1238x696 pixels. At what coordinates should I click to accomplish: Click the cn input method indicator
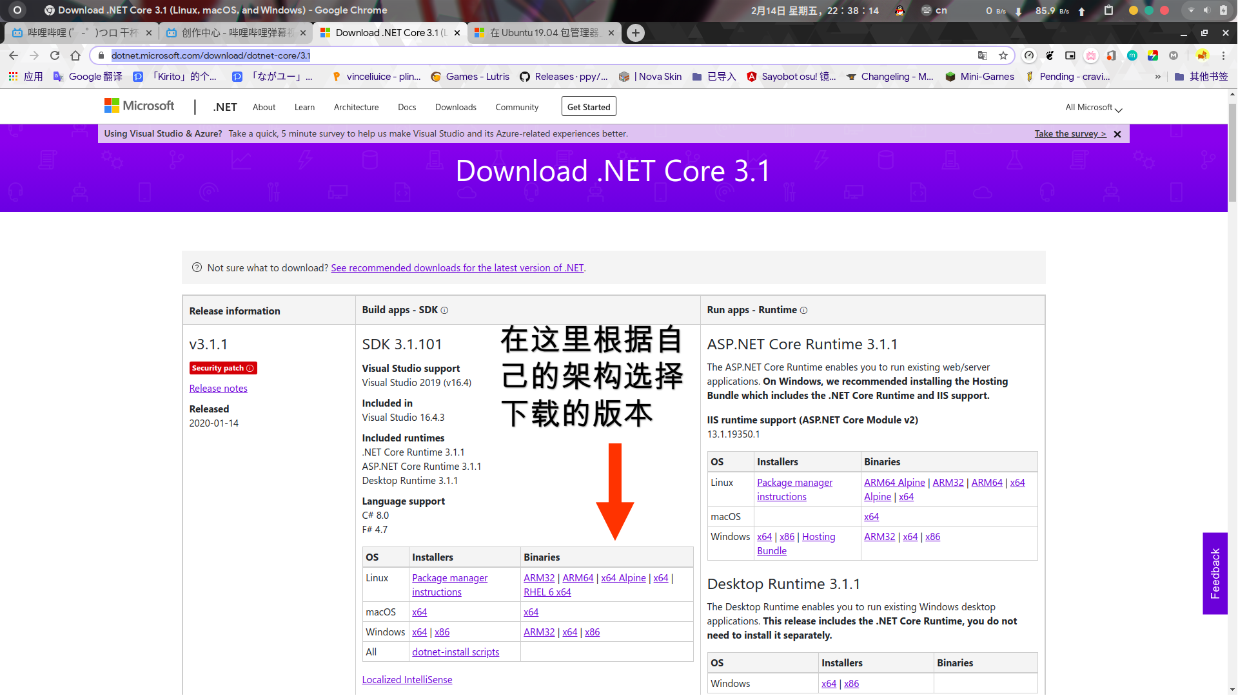pos(934,10)
